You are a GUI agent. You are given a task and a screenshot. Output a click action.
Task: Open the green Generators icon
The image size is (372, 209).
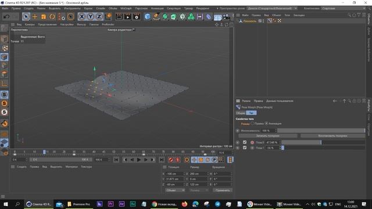pyautogui.click(x=165, y=17)
